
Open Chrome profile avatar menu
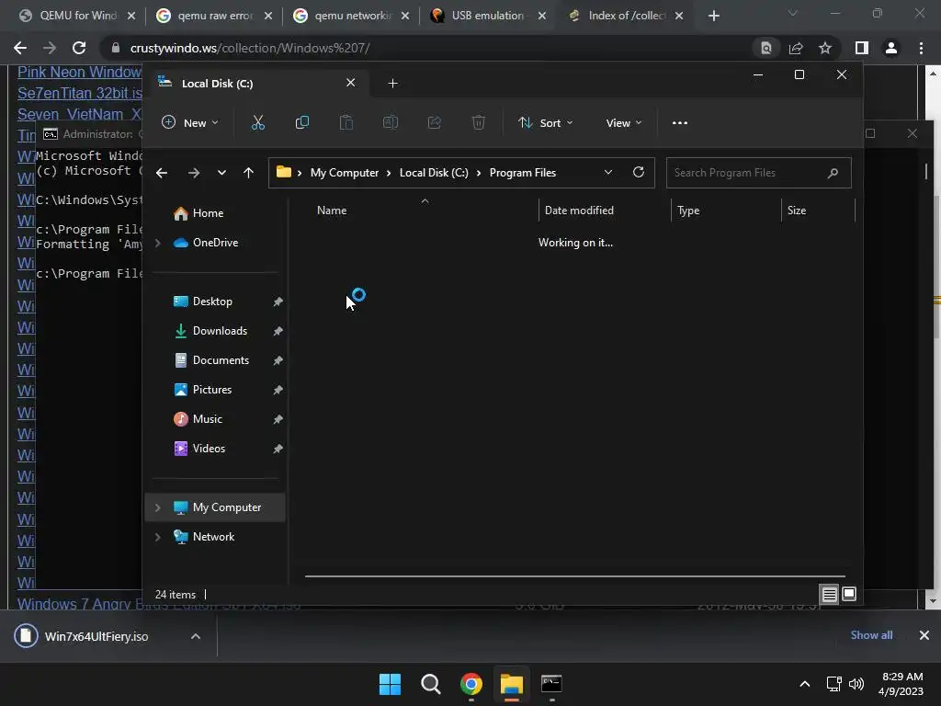891,48
